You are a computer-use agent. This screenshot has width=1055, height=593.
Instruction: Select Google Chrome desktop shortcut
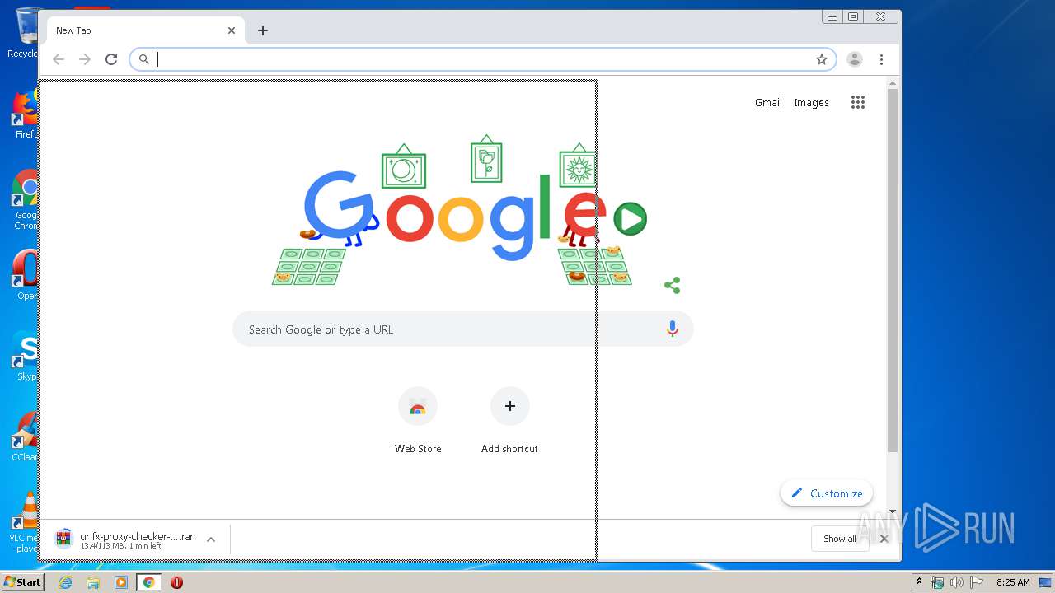tap(26, 200)
